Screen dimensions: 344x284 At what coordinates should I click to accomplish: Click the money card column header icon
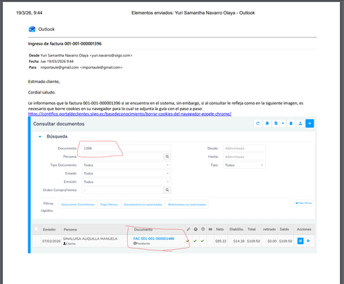211,229
